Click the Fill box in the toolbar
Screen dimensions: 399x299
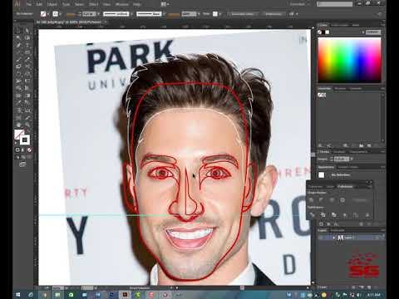click(19, 135)
